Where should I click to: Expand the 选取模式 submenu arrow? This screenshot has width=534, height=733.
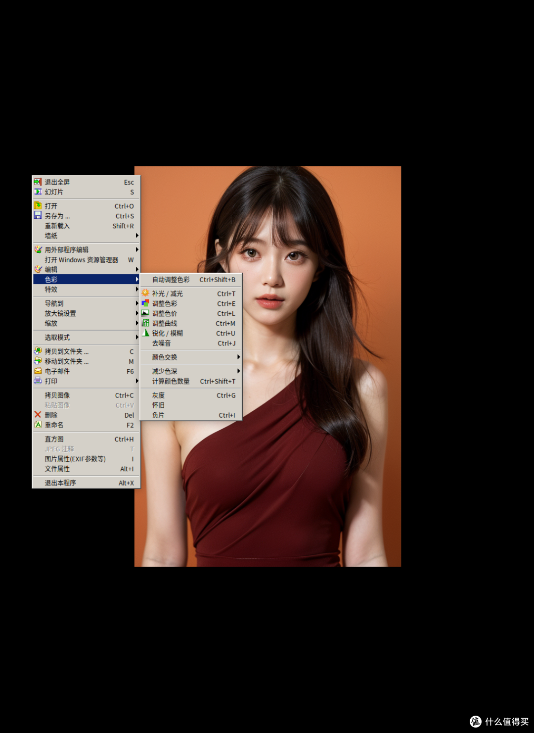[x=137, y=337]
